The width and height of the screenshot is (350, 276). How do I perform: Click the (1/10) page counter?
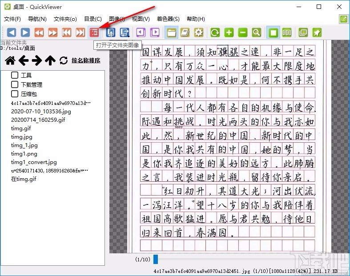[x=143, y=260]
